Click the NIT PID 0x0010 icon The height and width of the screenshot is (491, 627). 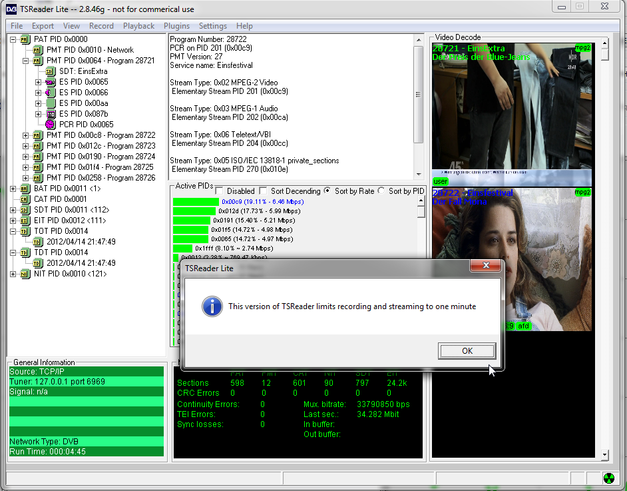(x=25, y=274)
